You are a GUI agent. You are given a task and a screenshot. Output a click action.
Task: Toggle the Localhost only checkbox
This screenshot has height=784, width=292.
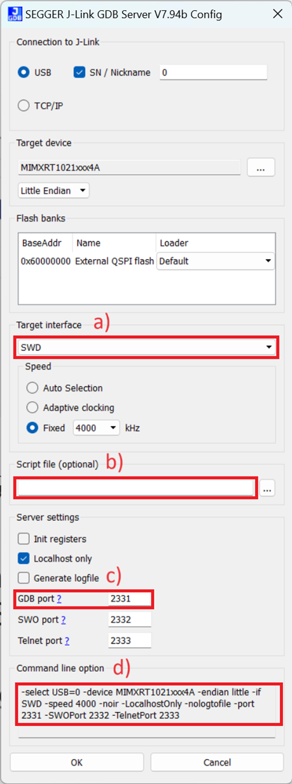pos(24,559)
